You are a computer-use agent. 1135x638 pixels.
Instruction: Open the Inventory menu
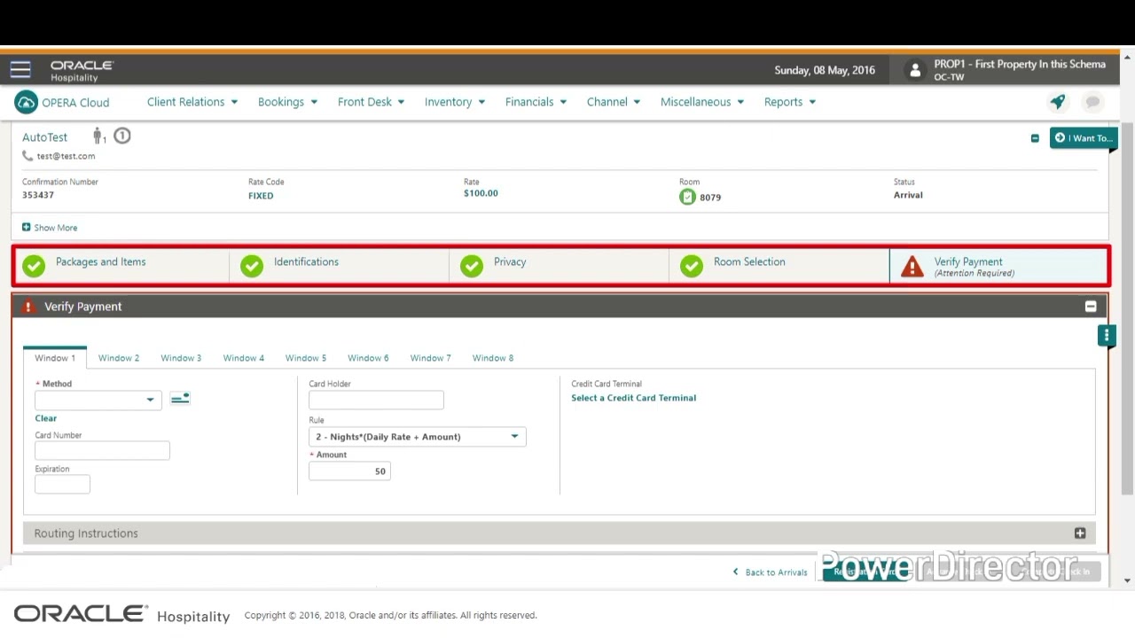point(455,102)
